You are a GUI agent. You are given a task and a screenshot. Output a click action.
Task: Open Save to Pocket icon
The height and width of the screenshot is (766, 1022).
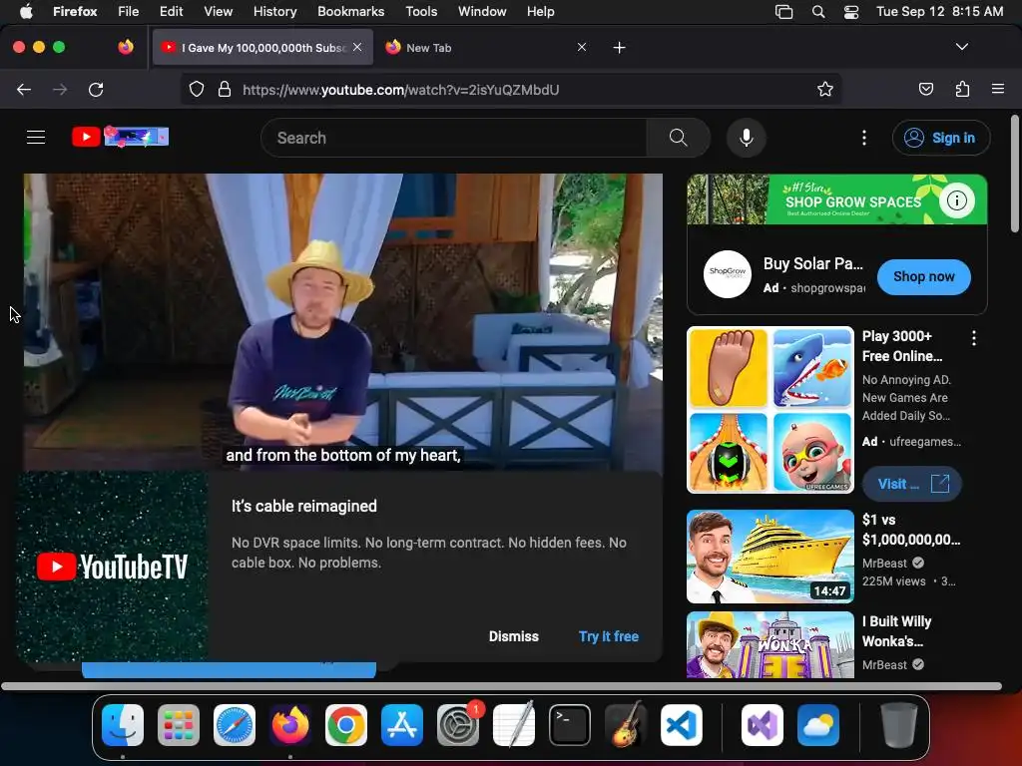pos(925,89)
